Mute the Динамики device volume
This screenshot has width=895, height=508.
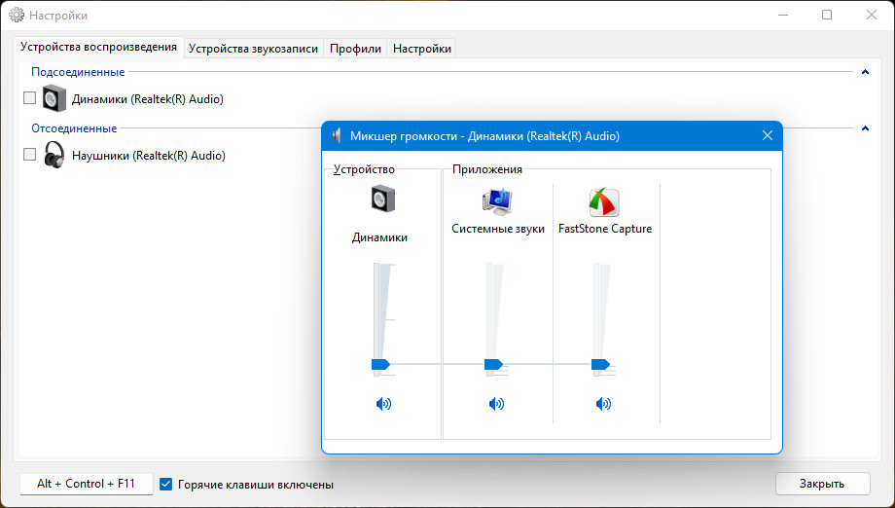click(x=383, y=404)
